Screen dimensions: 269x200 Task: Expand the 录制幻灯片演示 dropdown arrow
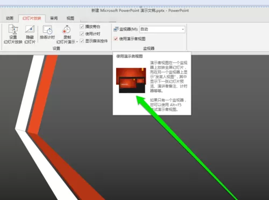pyautogui.click(x=77, y=42)
